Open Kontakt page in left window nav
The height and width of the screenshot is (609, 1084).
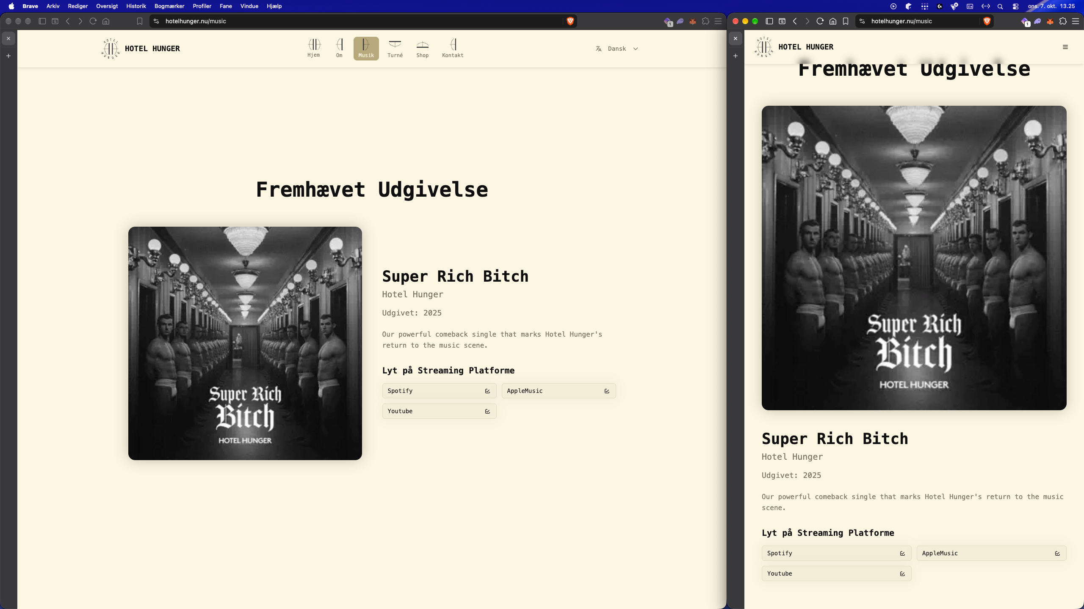pos(453,48)
